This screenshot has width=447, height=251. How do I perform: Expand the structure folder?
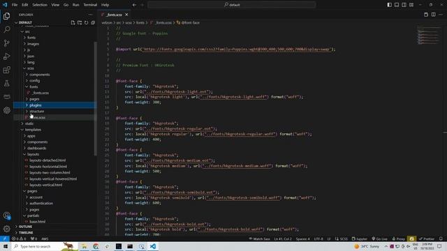click(x=37, y=112)
